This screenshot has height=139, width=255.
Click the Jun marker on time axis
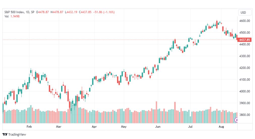click(157, 126)
